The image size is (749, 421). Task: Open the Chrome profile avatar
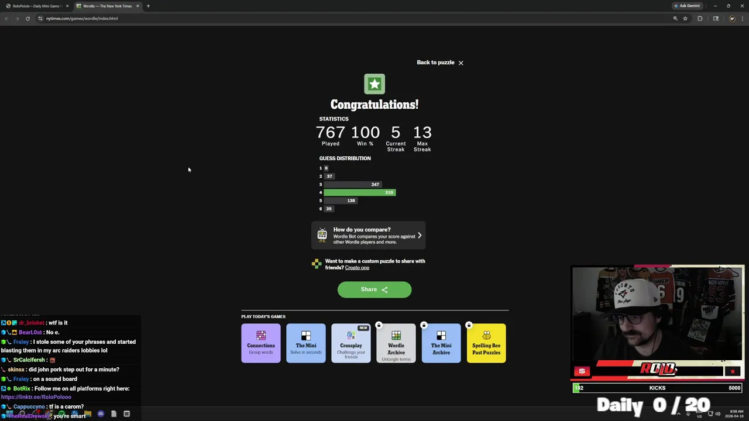click(731, 18)
